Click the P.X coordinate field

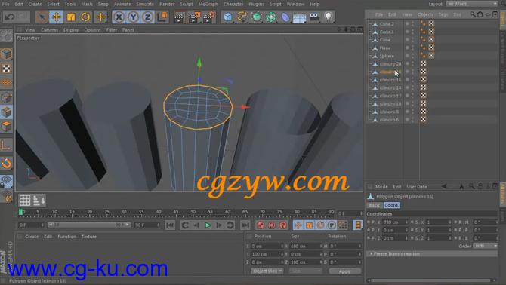pos(395,222)
